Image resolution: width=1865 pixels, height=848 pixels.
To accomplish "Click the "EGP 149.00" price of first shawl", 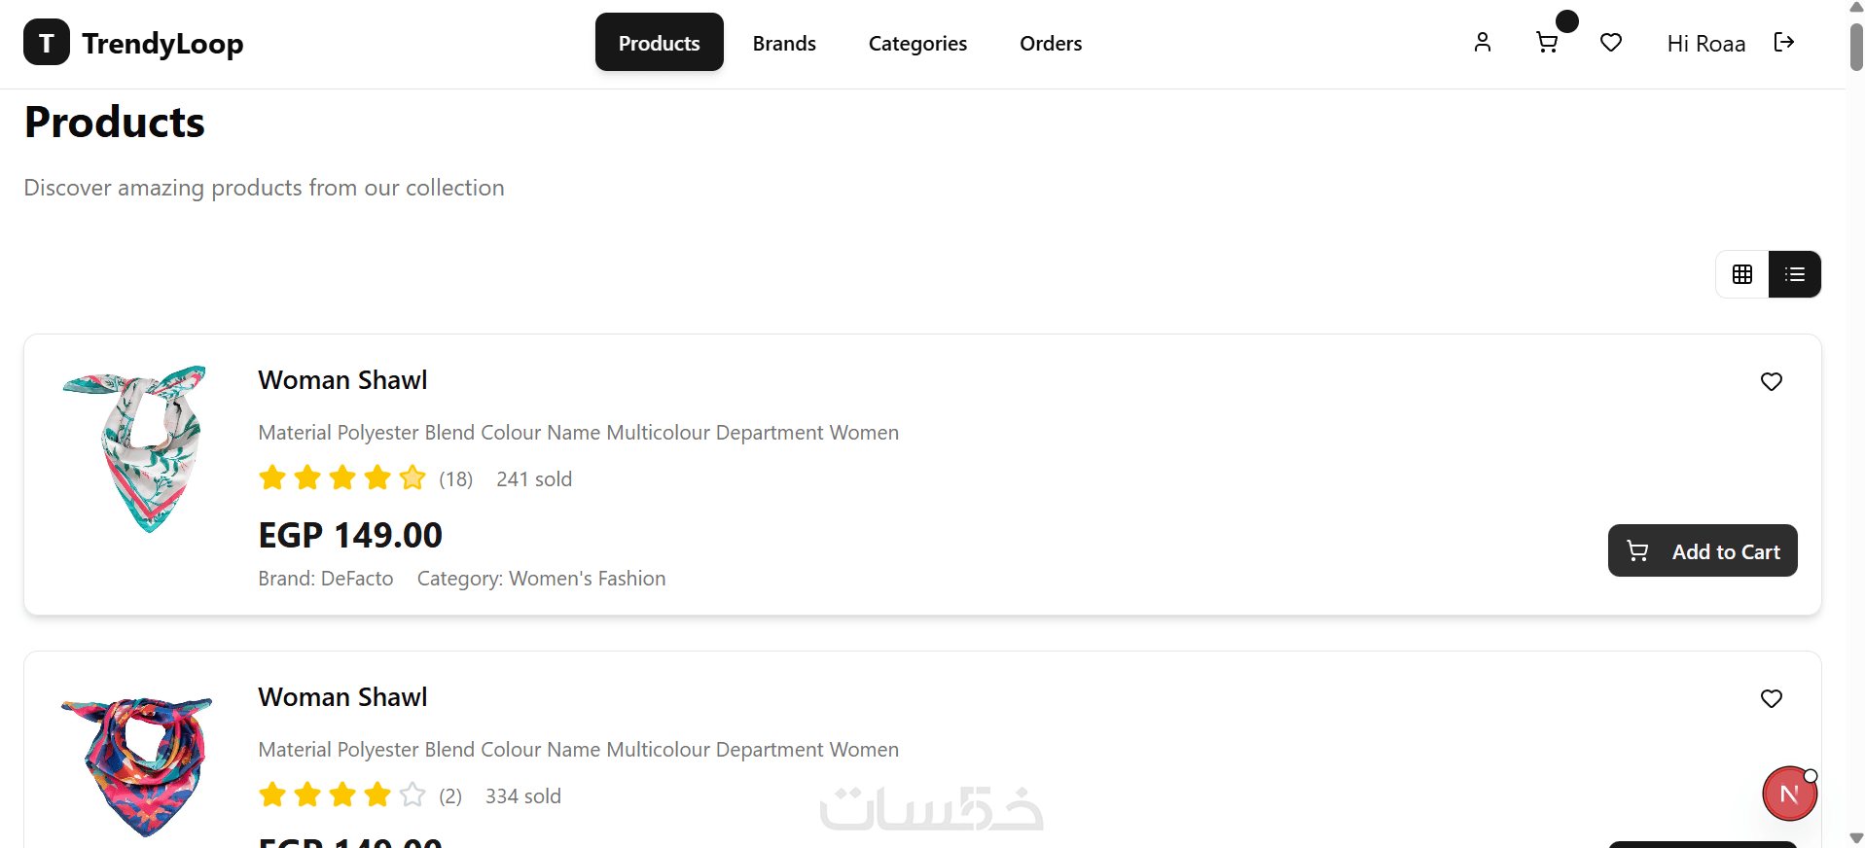I will [350, 535].
